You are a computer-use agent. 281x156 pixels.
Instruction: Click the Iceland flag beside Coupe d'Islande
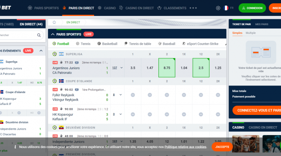tap(61, 81)
